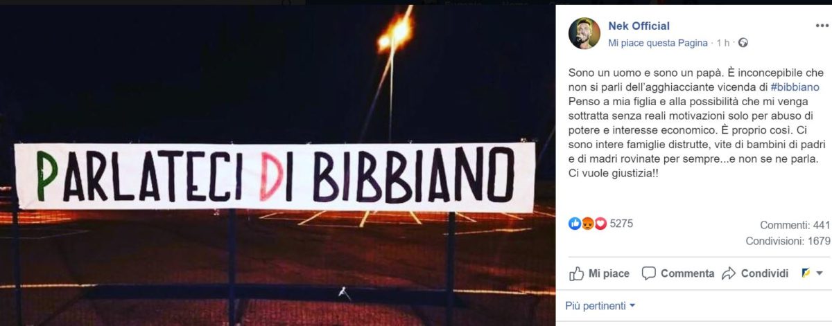Viewport: 832px width, 326px height.
Task: Open Condivisioni: 1679 share list
Action: (x=788, y=241)
